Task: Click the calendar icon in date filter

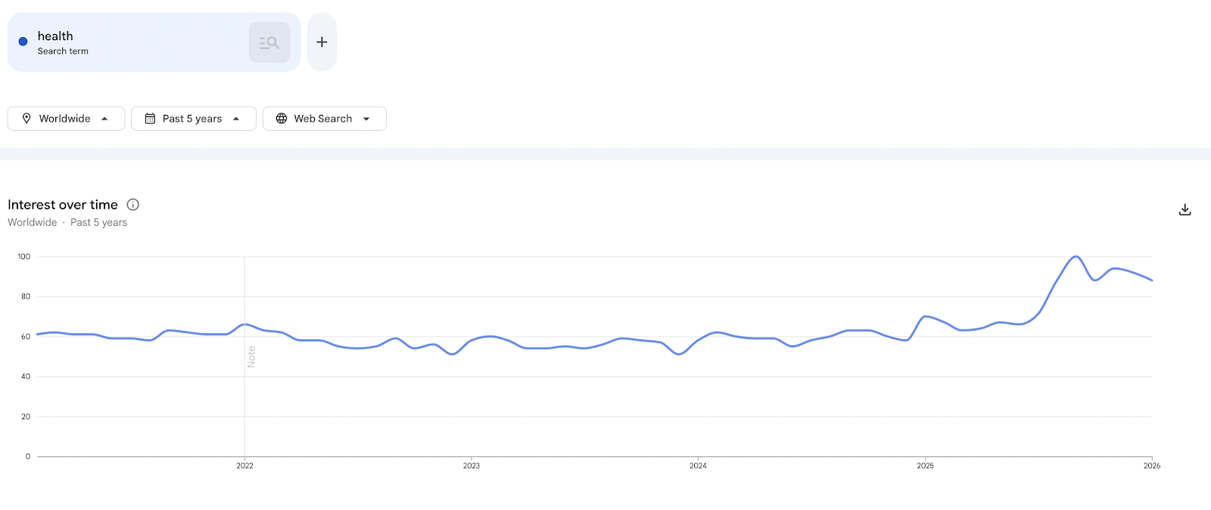Action: coord(150,119)
